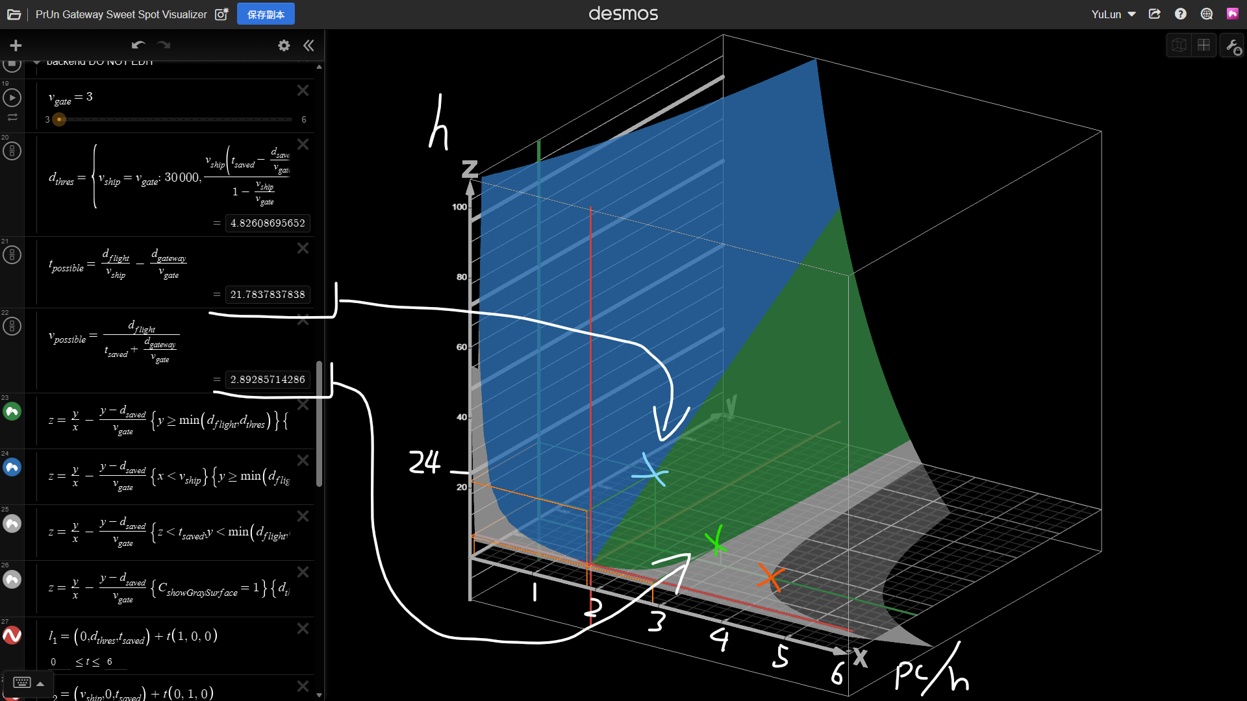Toggle visibility of blue surface expression 24
This screenshot has width=1247, height=701.
[12, 467]
